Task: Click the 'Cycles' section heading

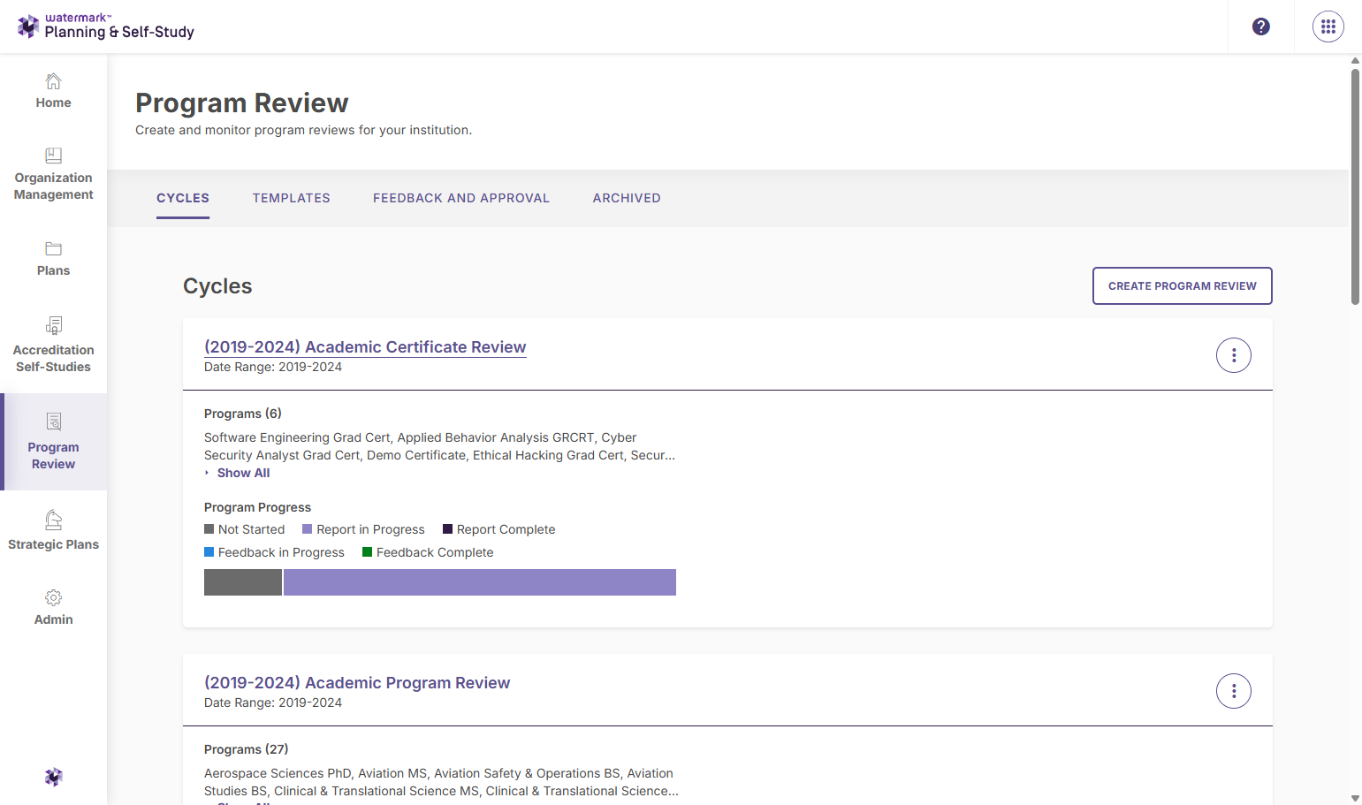Action: click(217, 286)
